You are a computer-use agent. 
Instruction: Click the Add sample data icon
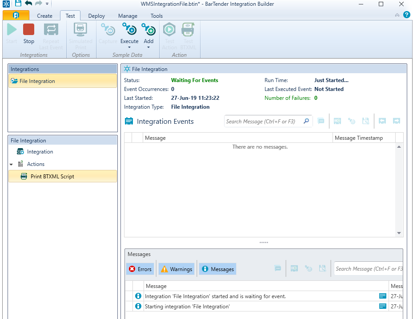pyautogui.click(x=148, y=29)
